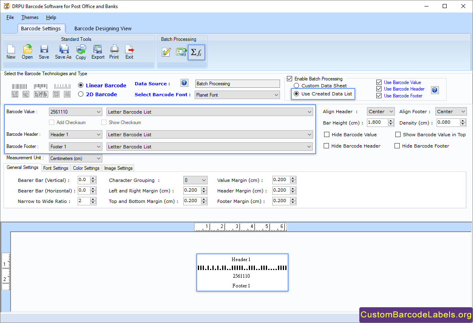The height and width of the screenshot is (323, 473).
Task: Check Hide Barcode Footer
Action: (x=397, y=146)
